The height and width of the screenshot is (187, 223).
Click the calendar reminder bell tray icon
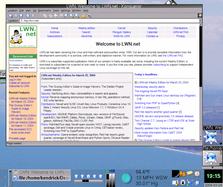click(175, 183)
